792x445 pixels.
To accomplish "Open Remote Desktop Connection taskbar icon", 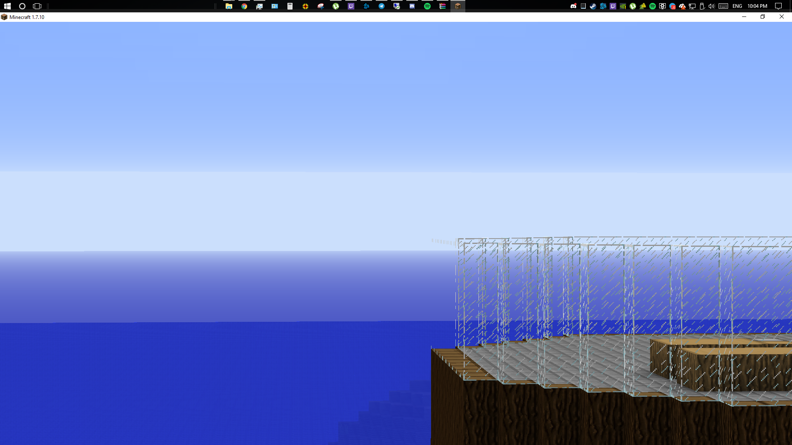I will pyautogui.click(x=397, y=6).
